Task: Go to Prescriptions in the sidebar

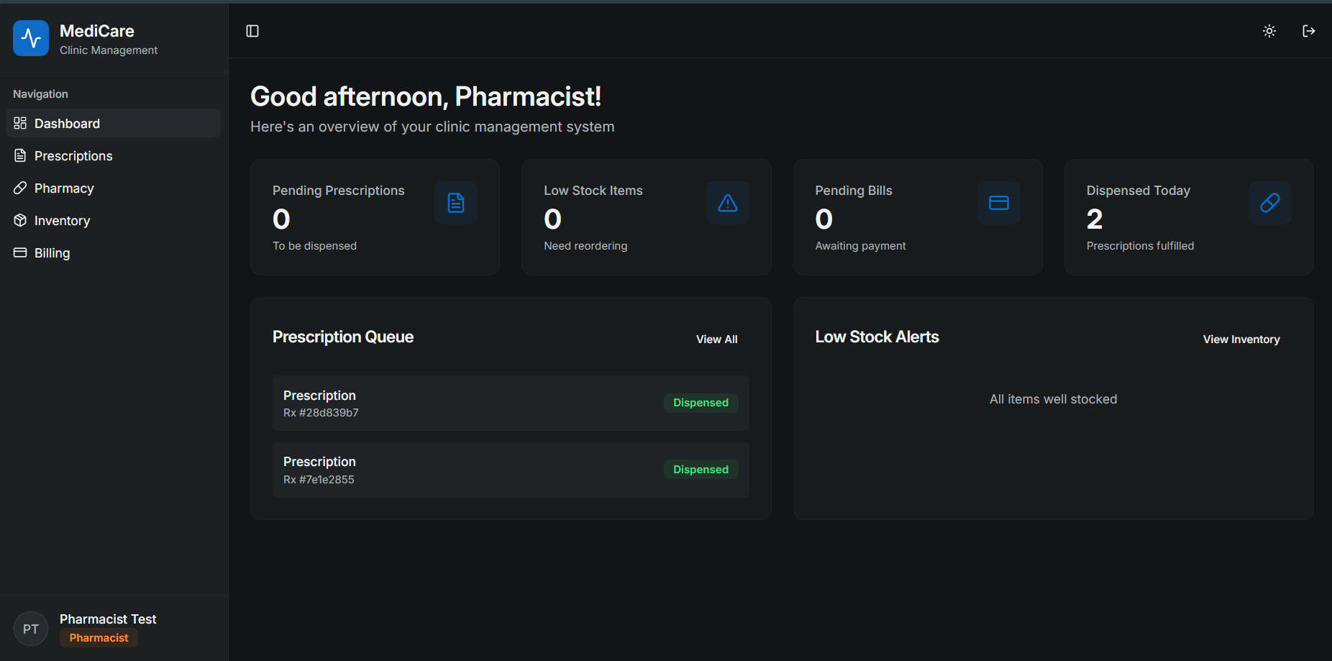Action: pos(73,156)
